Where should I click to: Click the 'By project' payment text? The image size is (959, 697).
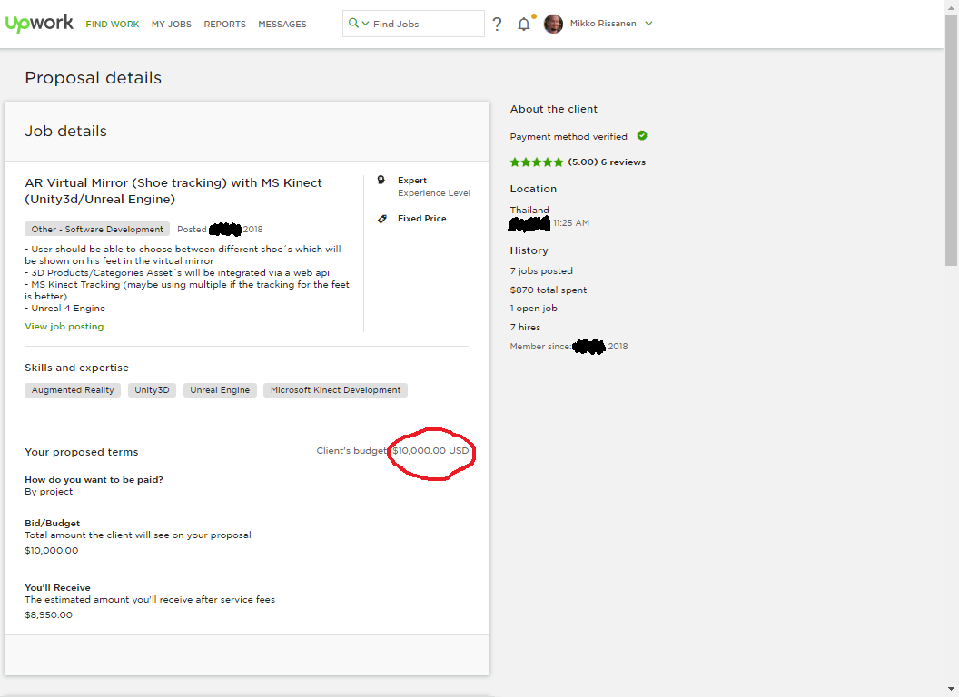point(48,492)
